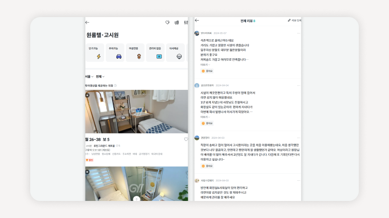The height and width of the screenshot is (218, 389).
Task: Go back from the 원룸텔·고시원 listing screen
Action: (87, 23)
